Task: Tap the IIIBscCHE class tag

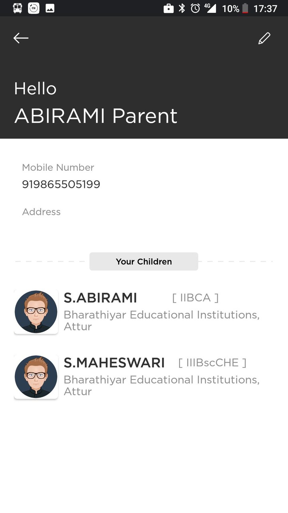Action: click(x=212, y=363)
